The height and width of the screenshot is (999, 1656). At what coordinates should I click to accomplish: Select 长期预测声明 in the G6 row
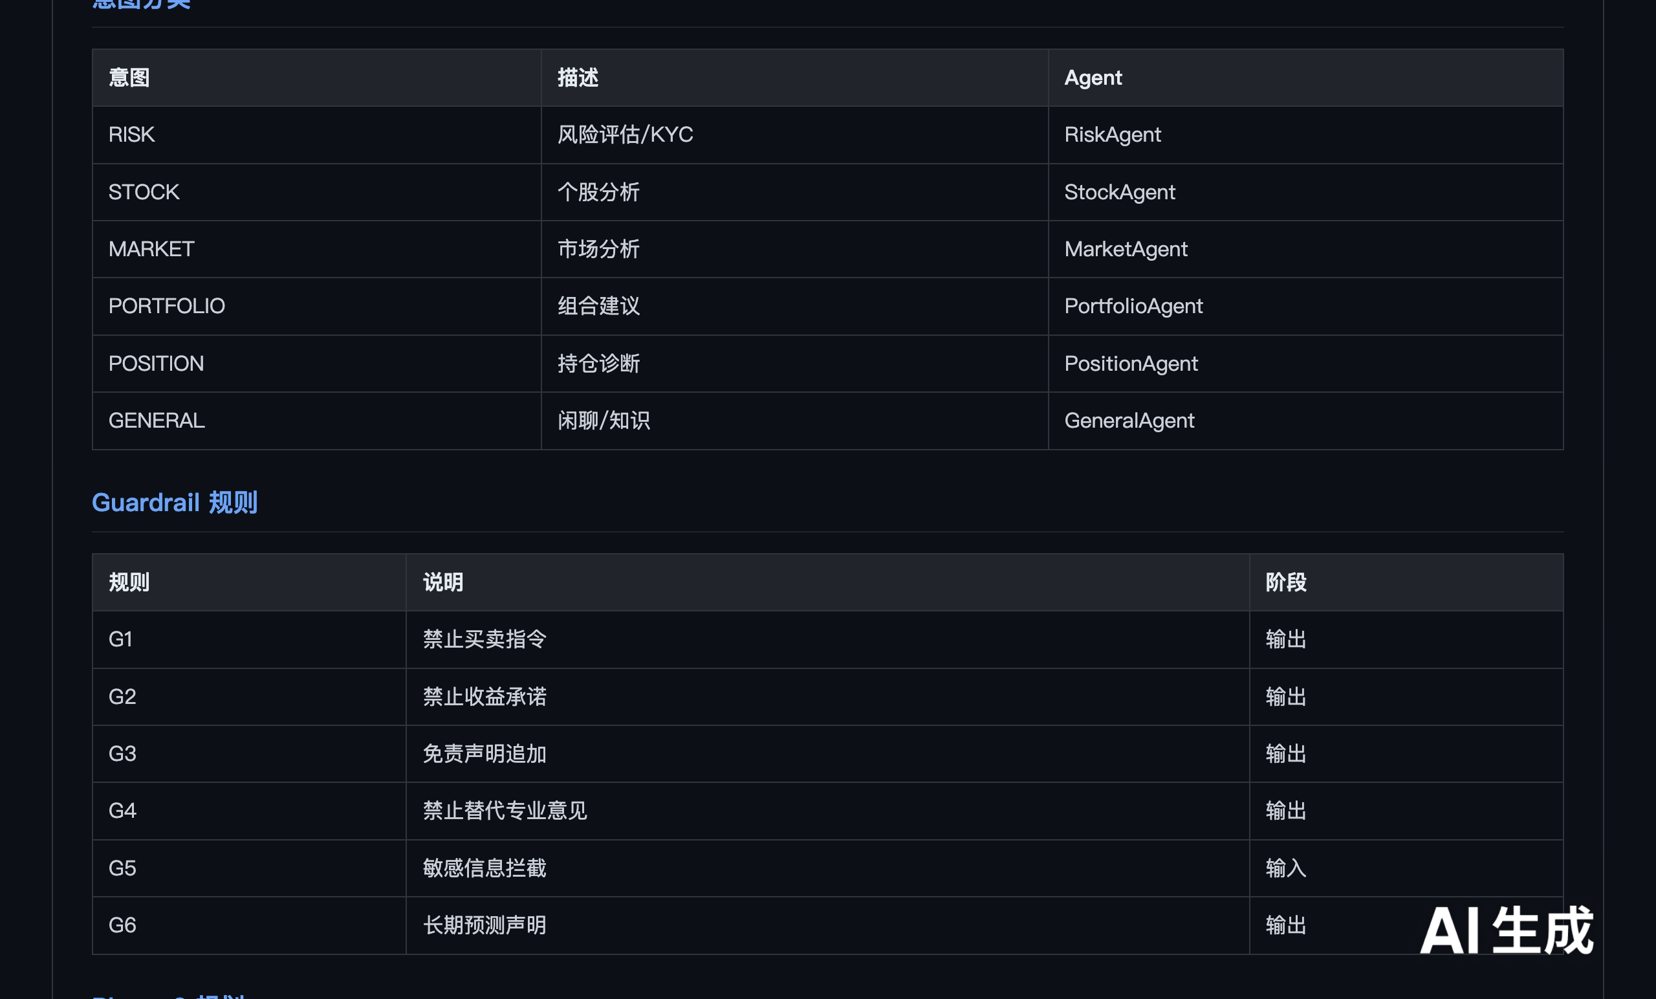click(485, 925)
